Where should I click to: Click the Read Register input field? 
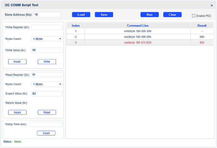[47, 75]
